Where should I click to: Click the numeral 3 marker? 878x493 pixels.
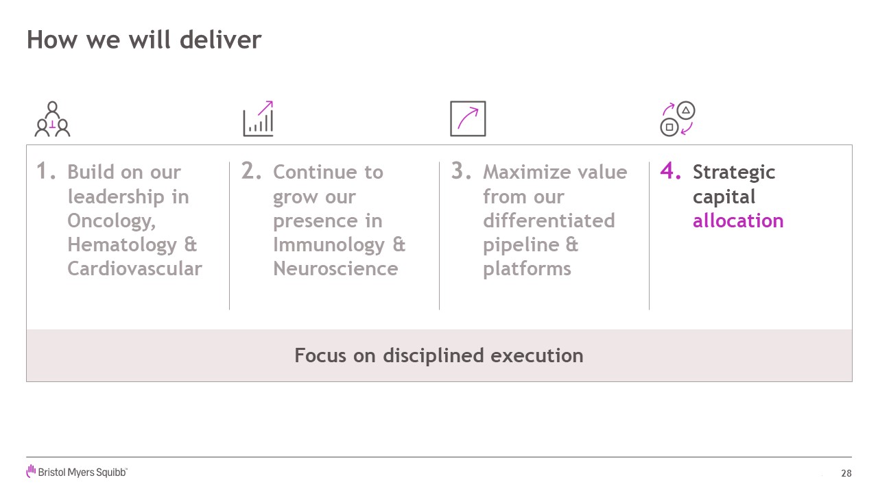point(462,171)
